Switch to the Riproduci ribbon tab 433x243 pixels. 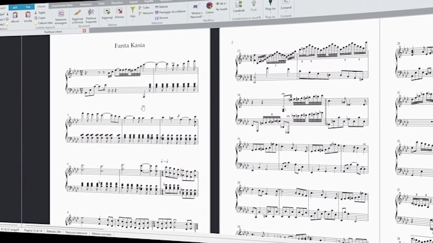tap(117, 3)
